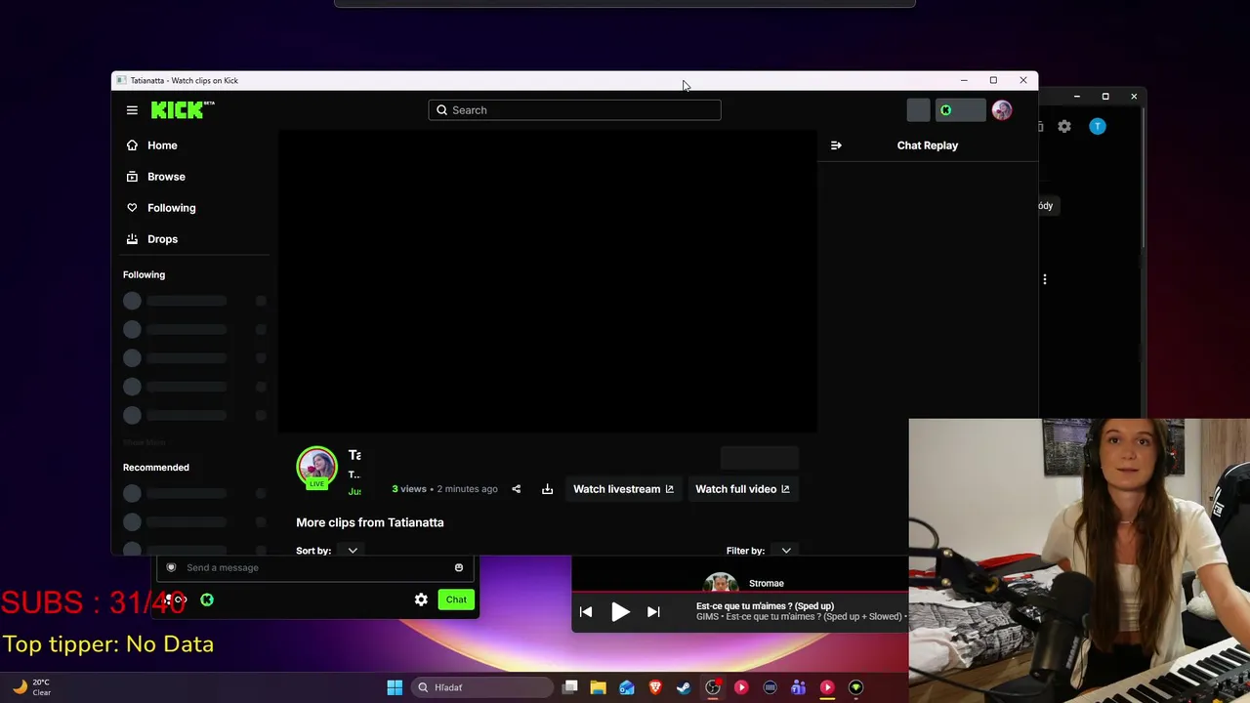Open OBS Studio from the taskbar
The width and height of the screenshot is (1250, 703).
(x=713, y=687)
